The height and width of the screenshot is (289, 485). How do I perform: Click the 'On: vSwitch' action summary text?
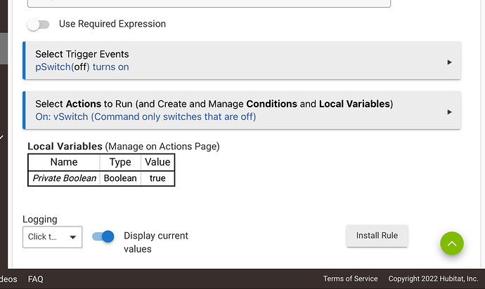pos(145,116)
